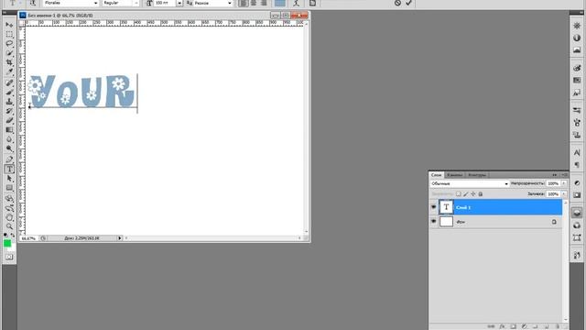Switch to Paths tab
The image size is (586, 330).
pyautogui.click(x=477, y=175)
